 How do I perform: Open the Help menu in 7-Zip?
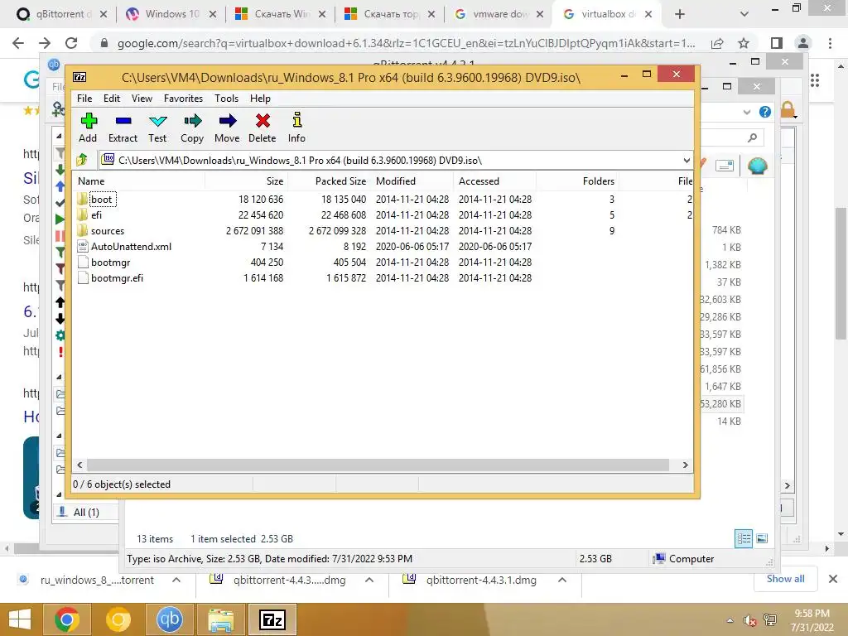point(260,99)
